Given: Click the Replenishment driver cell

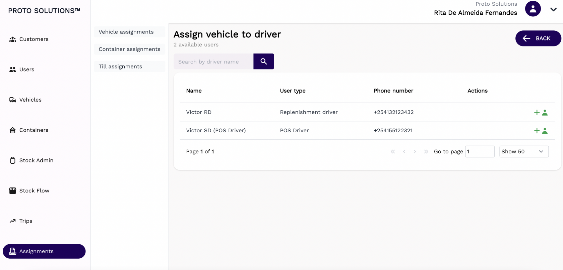Looking at the screenshot, I should tap(309, 112).
